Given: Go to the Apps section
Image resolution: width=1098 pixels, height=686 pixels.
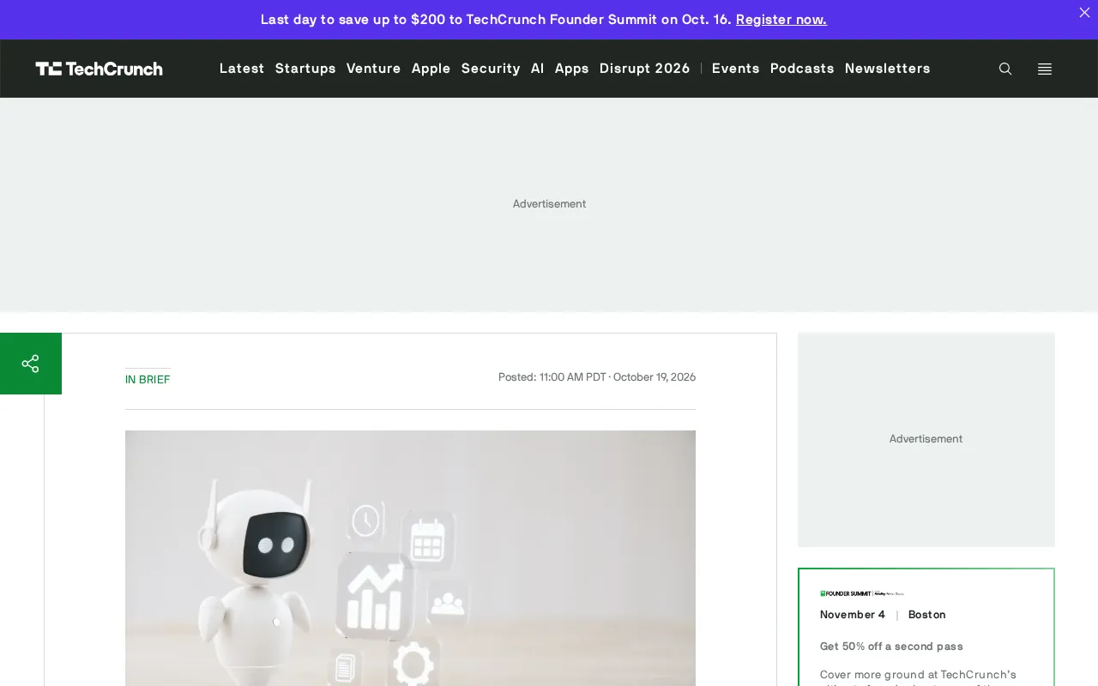Looking at the screenshot, I should pyautogui.click(x=572, y=69).
